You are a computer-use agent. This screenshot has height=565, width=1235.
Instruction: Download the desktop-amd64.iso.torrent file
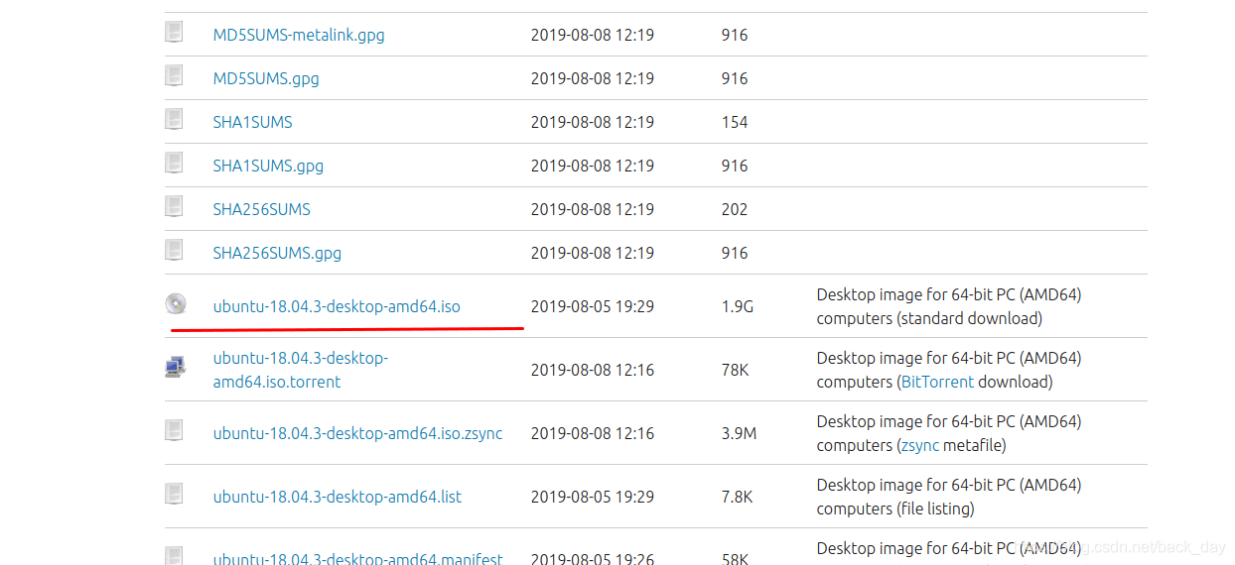click(x=301, y=370)
